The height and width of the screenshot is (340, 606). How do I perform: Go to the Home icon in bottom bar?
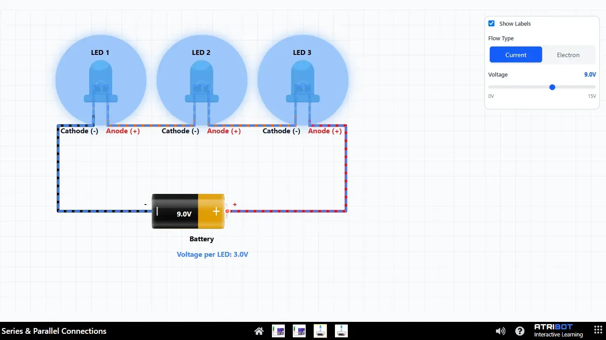pyautogui.click(x=259, y=331)
